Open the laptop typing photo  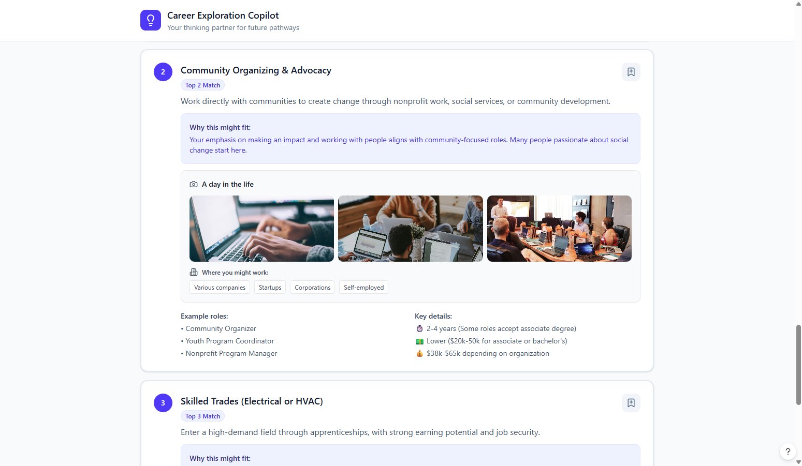[261, 229]
